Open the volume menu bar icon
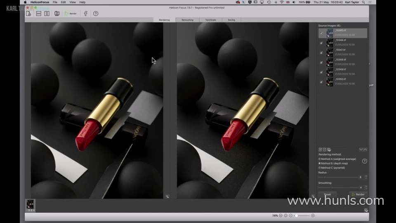The width and height of the screenshot is (396, 223). click(x=294, y=2)
